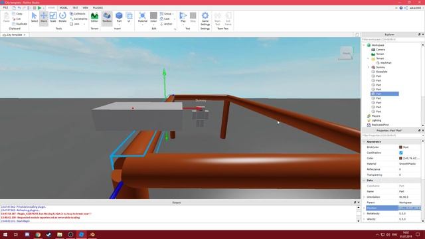Click Anchor in the Edit section
The image size is (425, 239).
click(166, 24)
